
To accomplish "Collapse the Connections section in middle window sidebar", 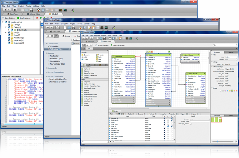I will (x=47, y=44).
